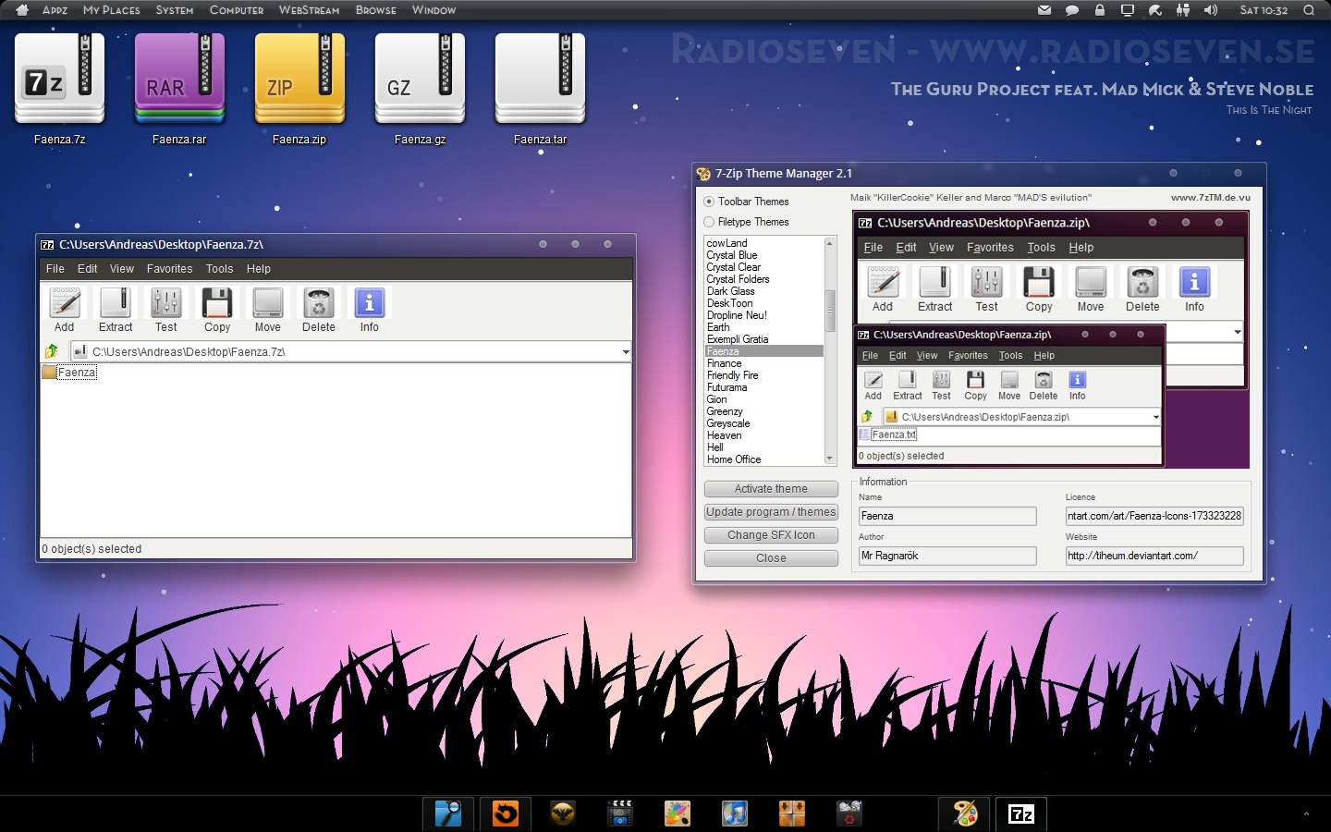The width and height of the screenshot is (1331, 832).
Task: Open File menu in Faenza.7z window
Action: coord(55,269)
